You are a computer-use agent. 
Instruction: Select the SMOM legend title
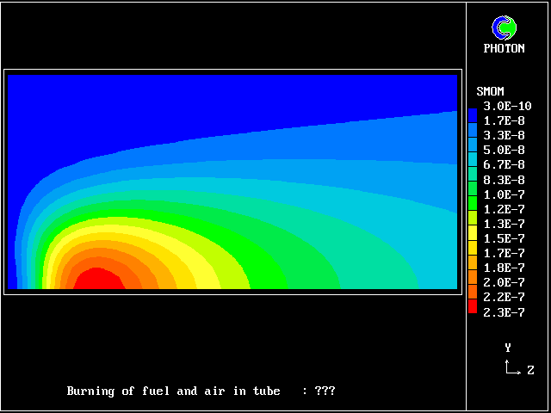pyautogui.click(x=490, y=91)
